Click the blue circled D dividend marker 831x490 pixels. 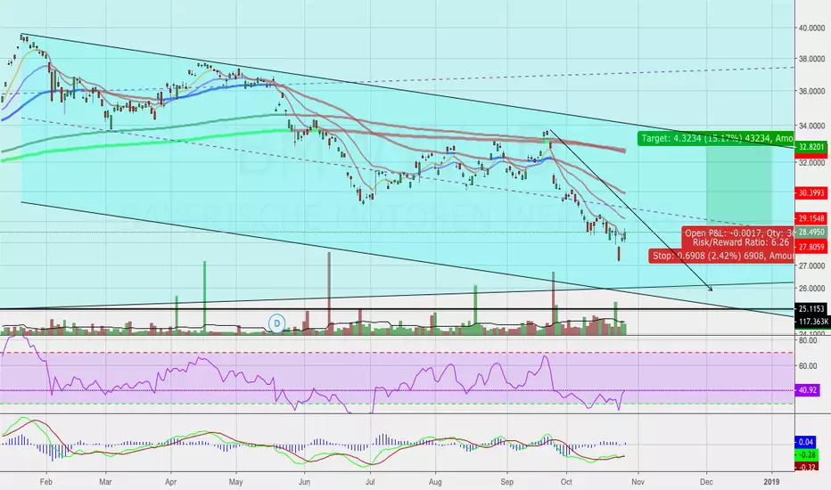pyautogui.click(x=276, y=323)
